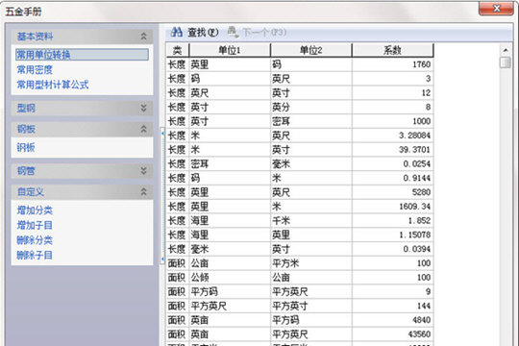The image size is (519, 346).
Task: Collapse the 基本资料 section
Action: 143,37
